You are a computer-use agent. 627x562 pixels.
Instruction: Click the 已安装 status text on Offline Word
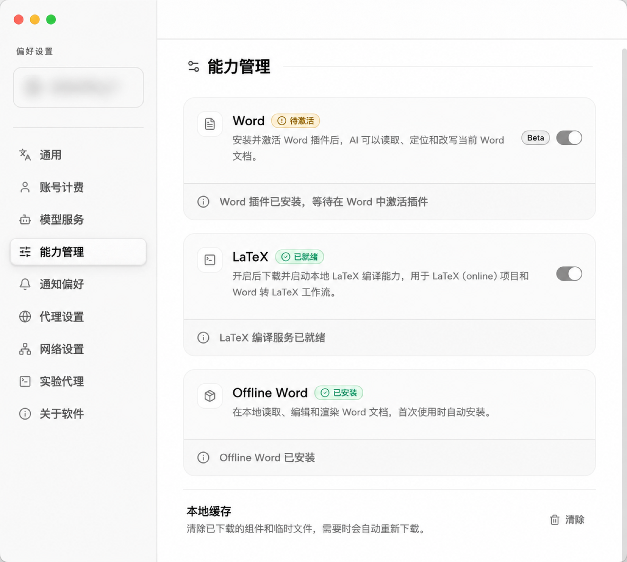pyautogui.click(x=345, y=393)
